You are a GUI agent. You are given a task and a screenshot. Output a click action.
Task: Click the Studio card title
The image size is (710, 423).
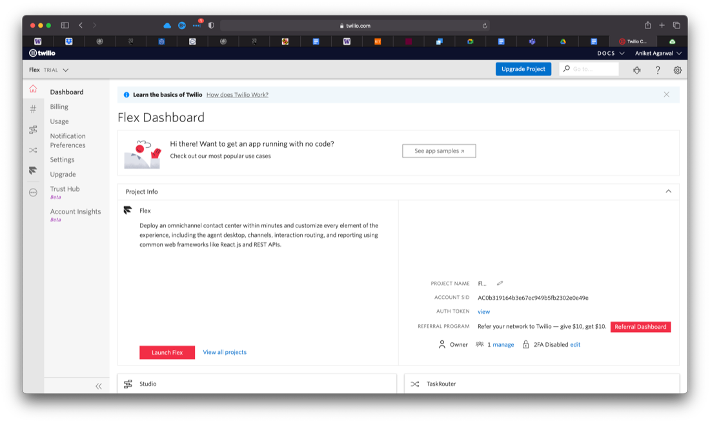148,384
